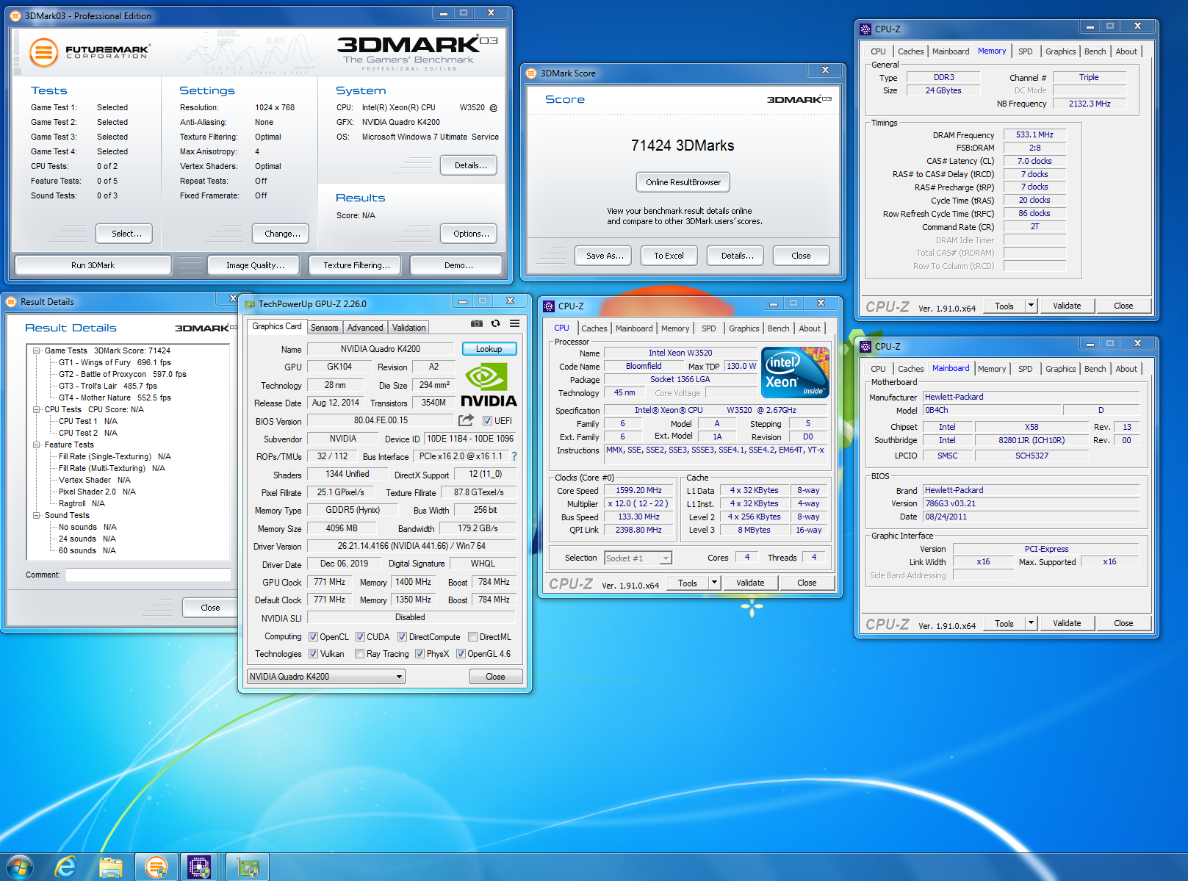Toggle the PhysX checkbox
1188x881 pixels.
click(420, 654)
